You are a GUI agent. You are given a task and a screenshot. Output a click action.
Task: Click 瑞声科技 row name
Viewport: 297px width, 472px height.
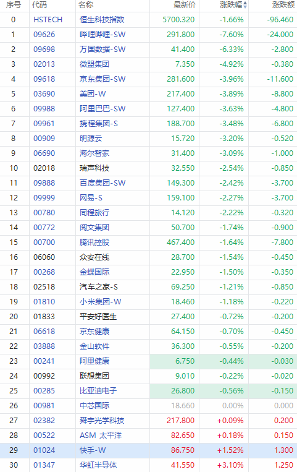[x=94, y=168]
